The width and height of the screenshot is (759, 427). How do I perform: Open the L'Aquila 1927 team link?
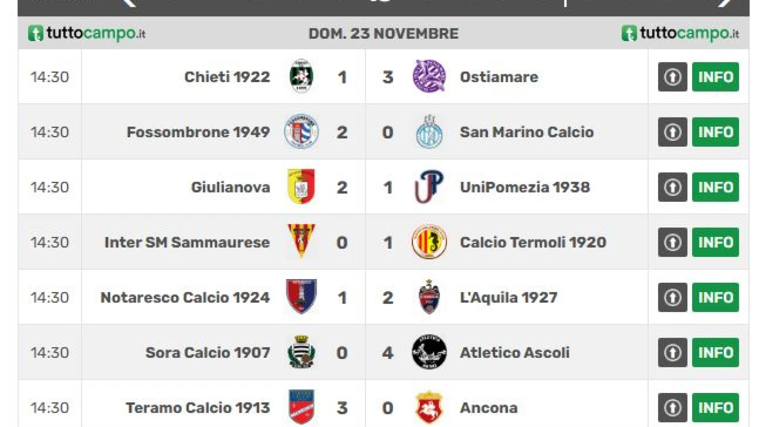508,297
